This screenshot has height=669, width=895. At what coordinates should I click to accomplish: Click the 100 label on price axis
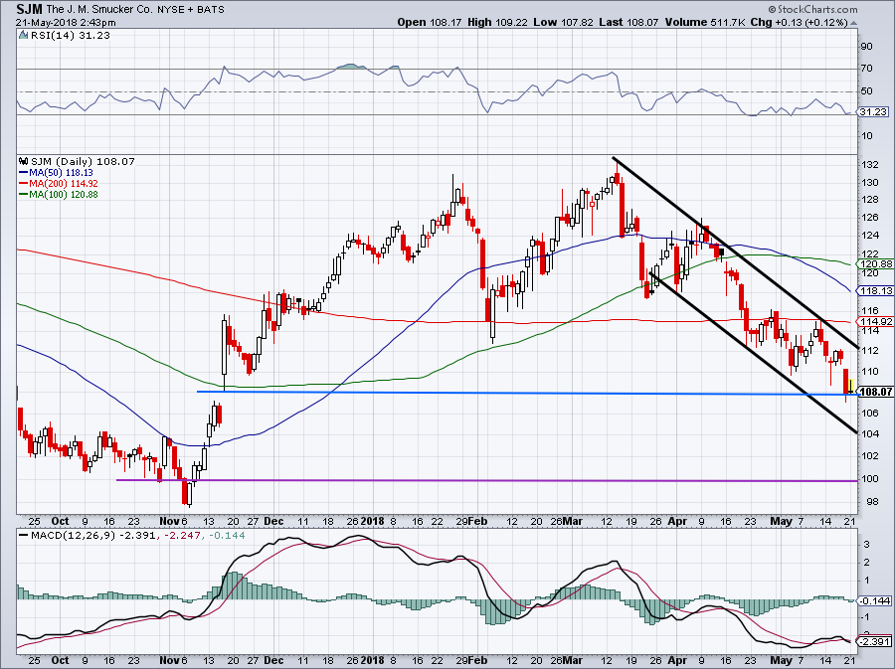869,478
